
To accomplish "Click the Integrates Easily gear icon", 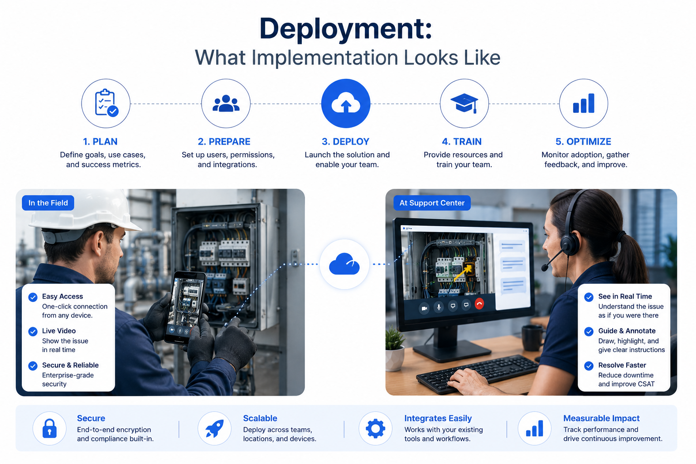I will 376,428.
